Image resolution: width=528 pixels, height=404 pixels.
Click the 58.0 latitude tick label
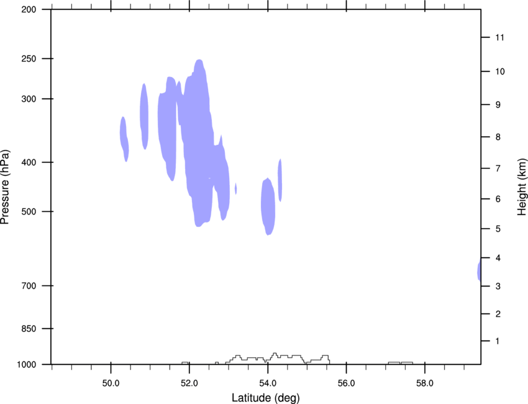pyautogui.click(x=425, y=383)
